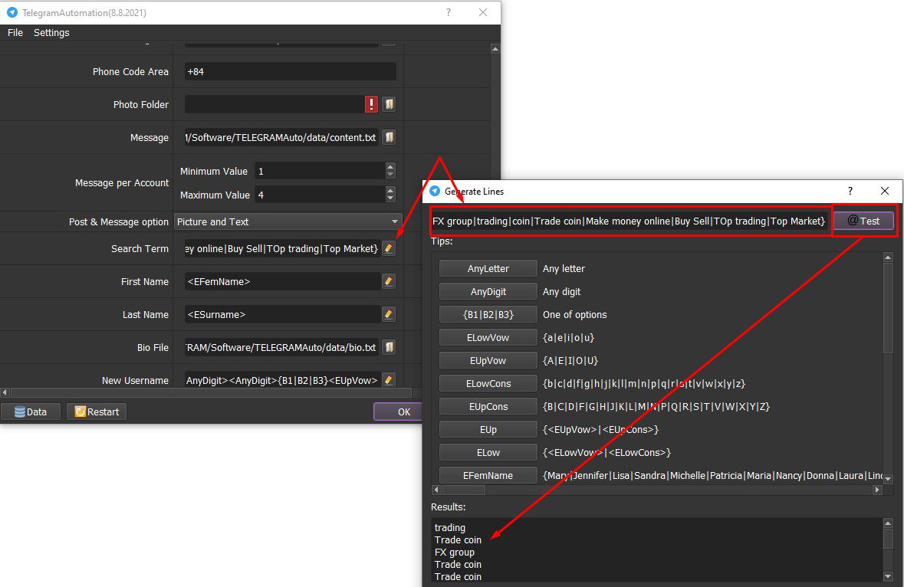Click the 'One of options' description text

pos(574,314)
